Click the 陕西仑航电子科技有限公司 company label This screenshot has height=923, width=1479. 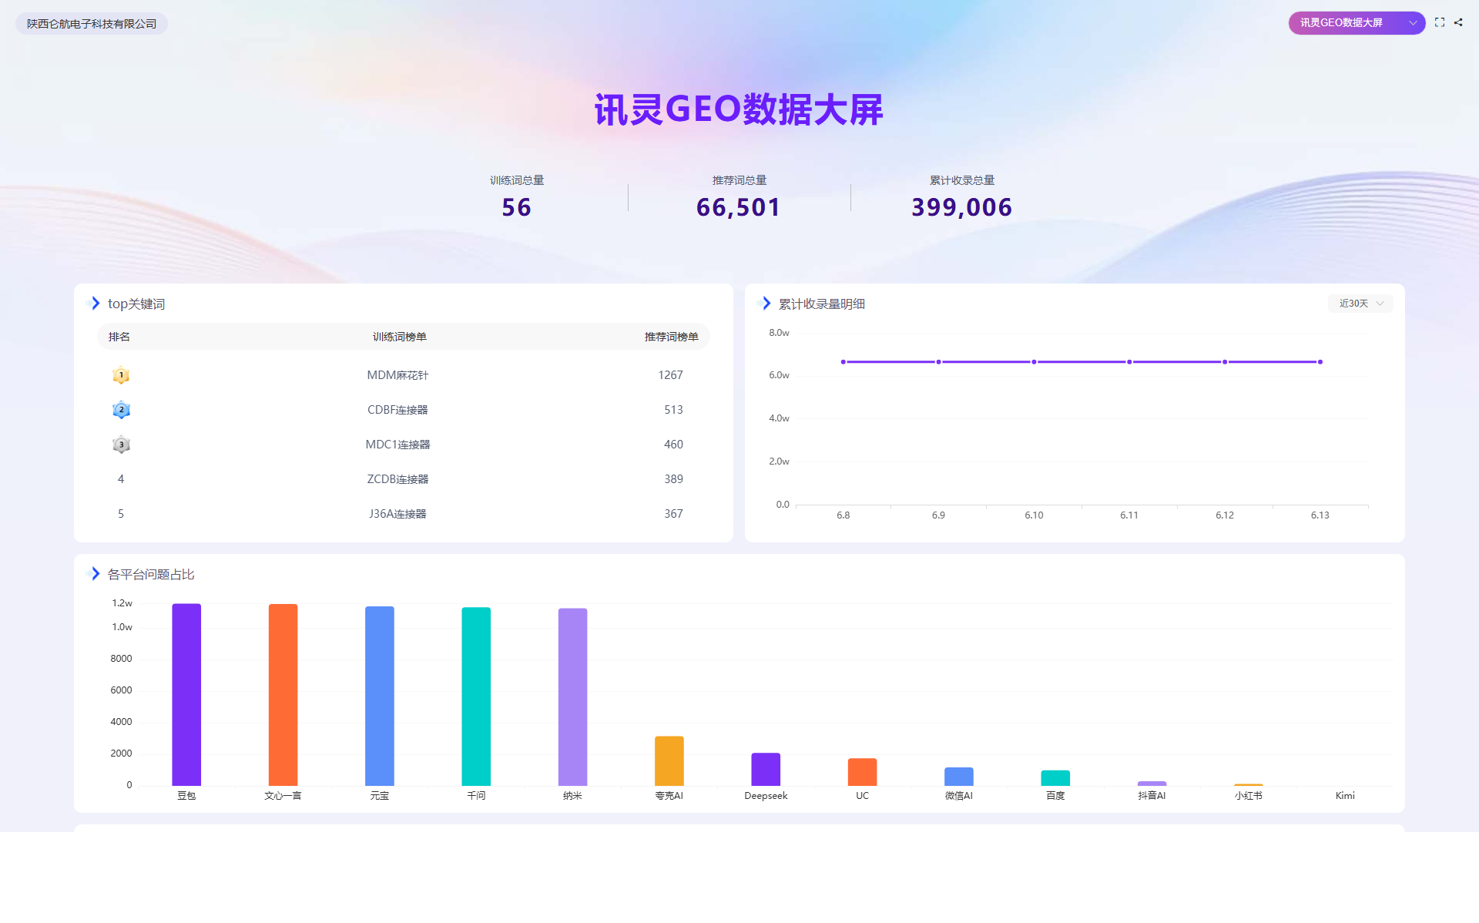[92, 24]
